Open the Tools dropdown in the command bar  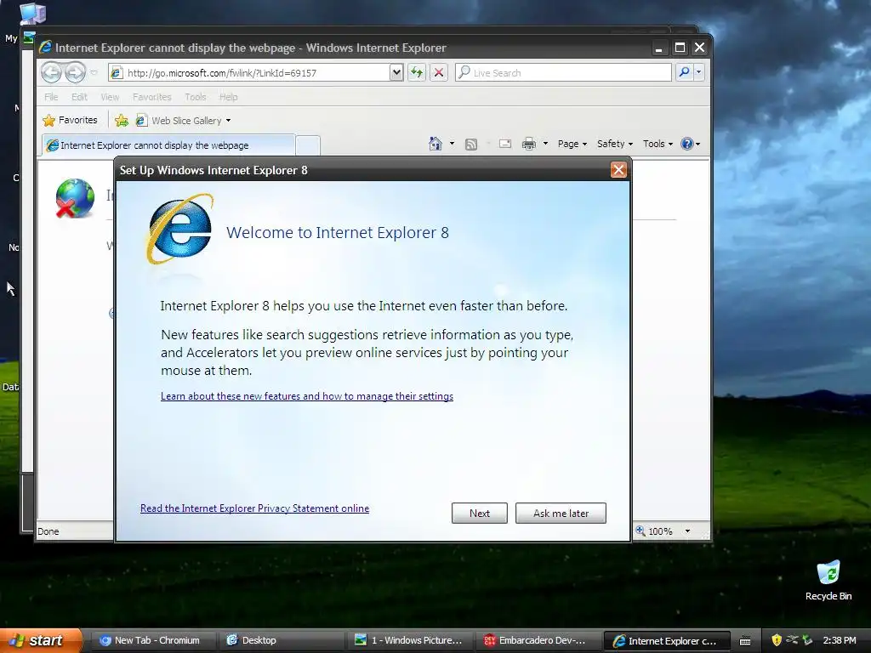pos(658,144)
